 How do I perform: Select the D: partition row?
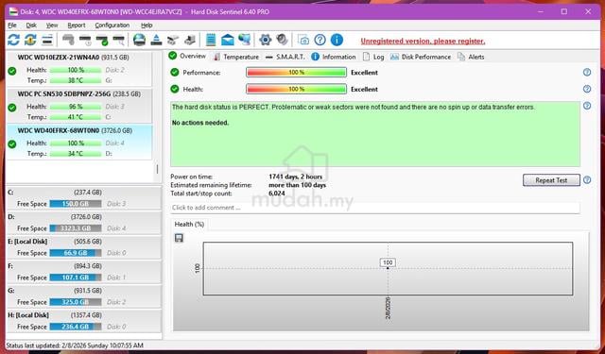click(84, 222)
